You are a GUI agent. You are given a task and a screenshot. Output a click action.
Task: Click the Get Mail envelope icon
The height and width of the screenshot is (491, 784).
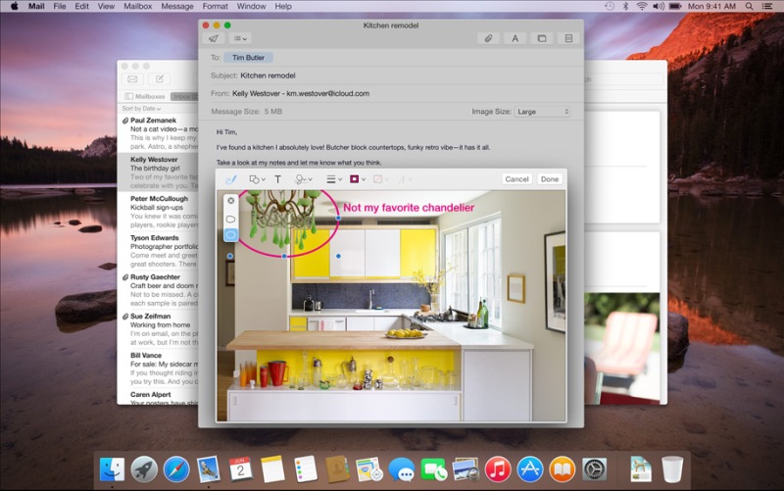(x=131, y=78)
